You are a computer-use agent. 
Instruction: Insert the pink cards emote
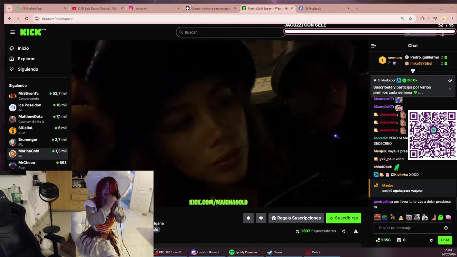tap(448, 217)
